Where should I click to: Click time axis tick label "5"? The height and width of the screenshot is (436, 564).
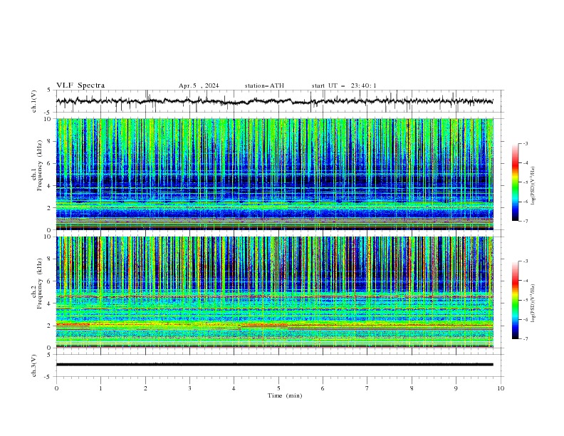(x=278, y=388)
